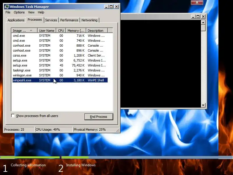
Task: Click console window scroll up arrow
Action: pos(203,22)
